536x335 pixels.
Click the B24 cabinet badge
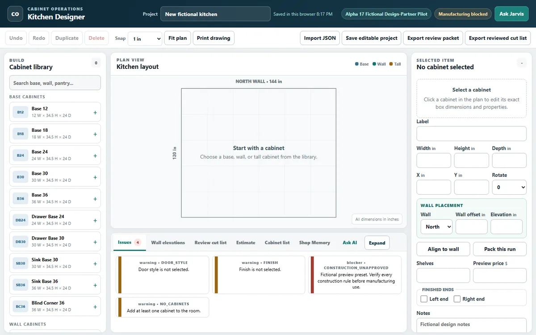tap(21, 155)
